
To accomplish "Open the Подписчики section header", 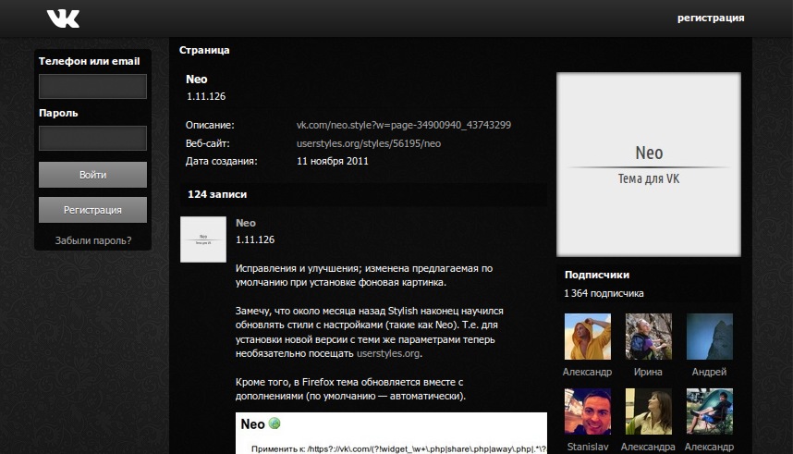I will (x=597, y=275).
